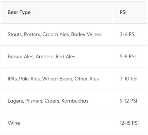Select the IPAs, Pale Ales, Wheat Beers cell
Screen dimensions: 148x135
pos(57,79)
